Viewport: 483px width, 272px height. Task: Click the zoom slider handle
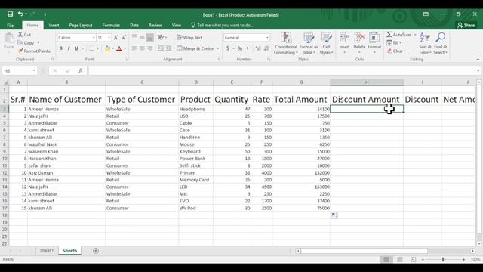click(443, 260)
